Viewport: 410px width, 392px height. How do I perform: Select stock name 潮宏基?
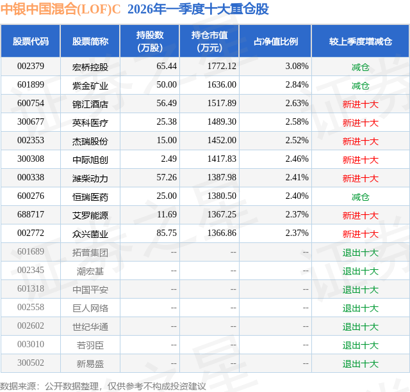coord(90,271)
